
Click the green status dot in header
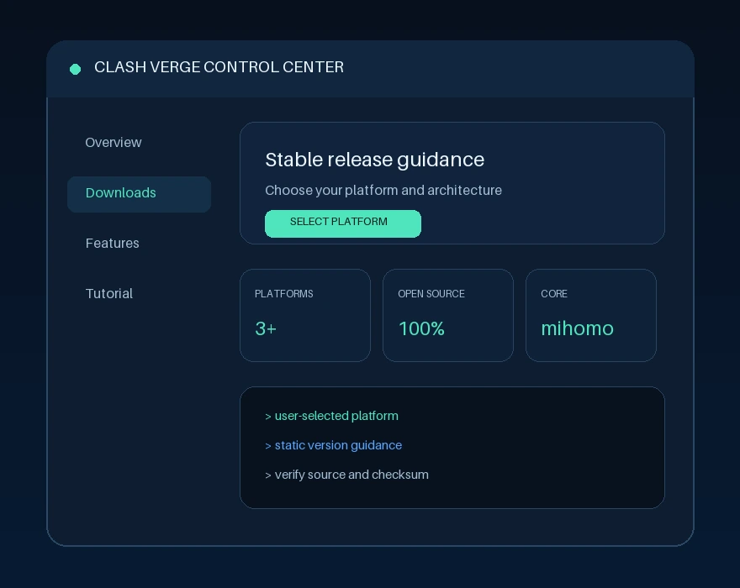(75, 70)
